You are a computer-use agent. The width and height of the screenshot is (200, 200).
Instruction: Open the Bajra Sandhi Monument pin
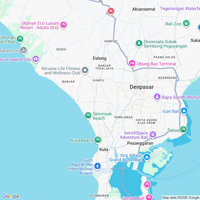157,97
